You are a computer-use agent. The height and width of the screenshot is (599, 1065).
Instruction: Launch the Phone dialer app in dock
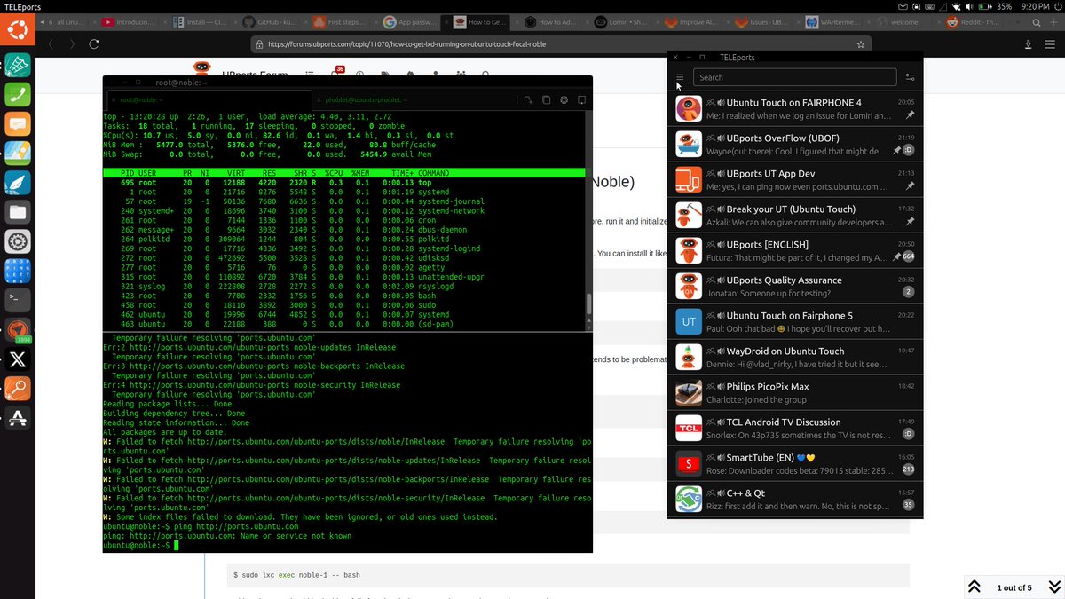[x=18, y=94]
